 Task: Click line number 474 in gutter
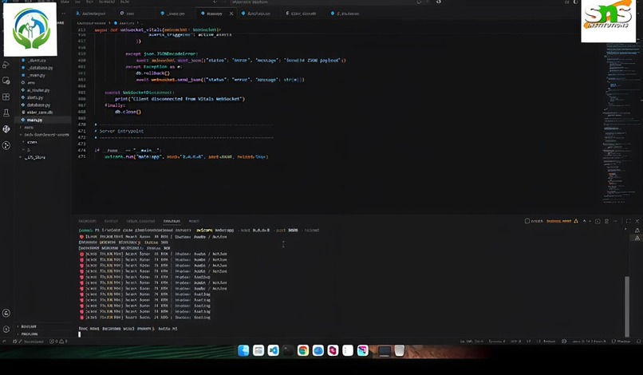click(81, 151)
